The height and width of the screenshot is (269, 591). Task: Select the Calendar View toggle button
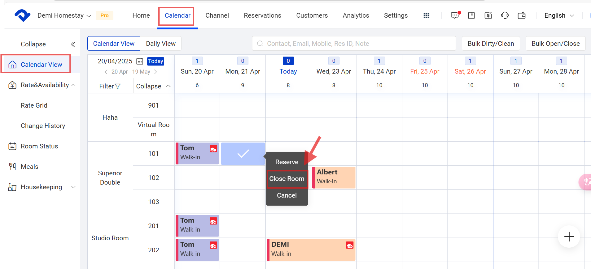click(114, 44)
